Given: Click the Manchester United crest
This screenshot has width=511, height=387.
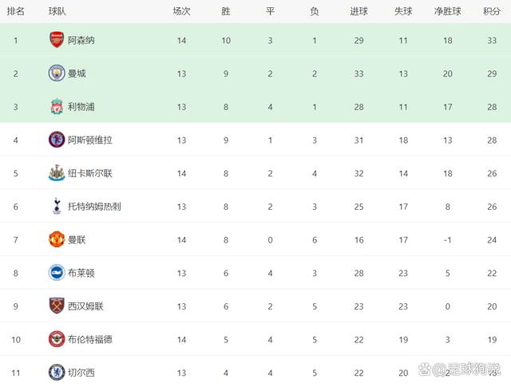Looking at the screenshot, I should pyautogui.click(x=57, y=239).
